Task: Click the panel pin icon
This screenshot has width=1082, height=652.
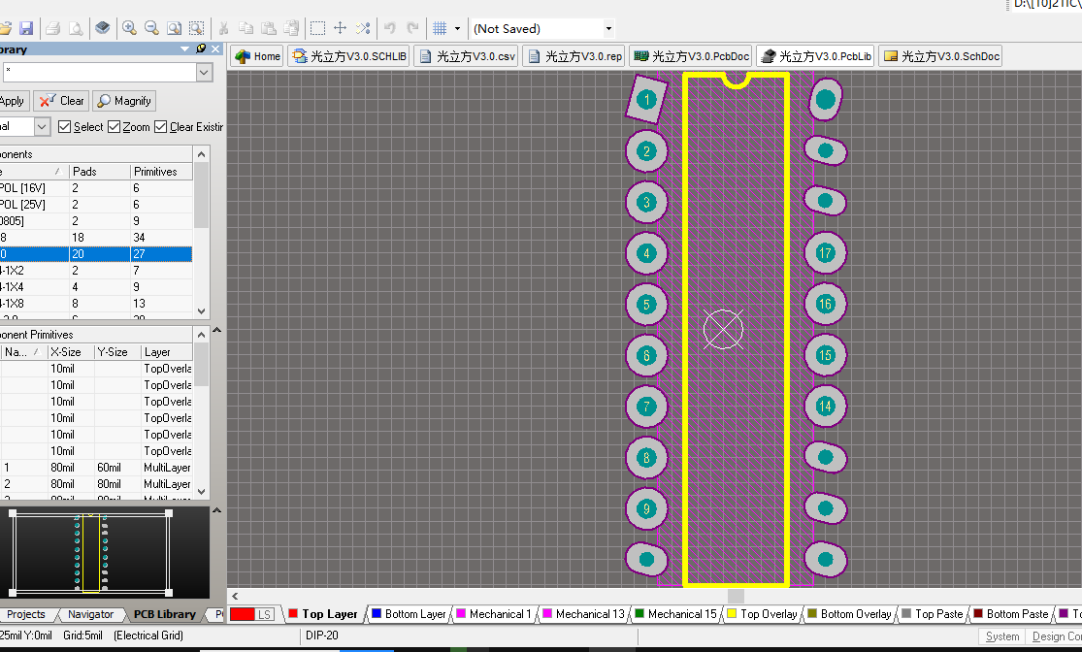Action: [201, 49]
